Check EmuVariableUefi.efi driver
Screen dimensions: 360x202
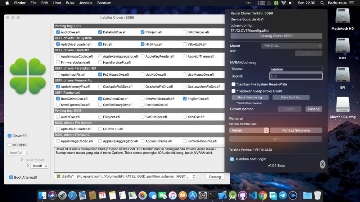143,99
